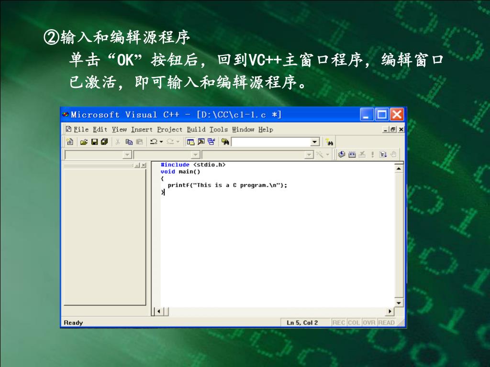The width and height of the screenshot is (490, 367).
Task: Open the Window List icon
Action: pos(211,142)
